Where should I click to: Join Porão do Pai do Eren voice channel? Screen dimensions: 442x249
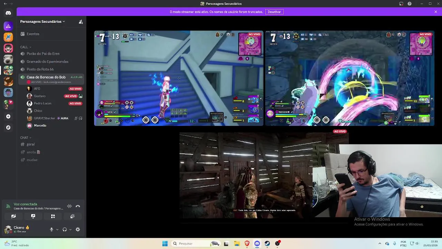pos(51,54)
